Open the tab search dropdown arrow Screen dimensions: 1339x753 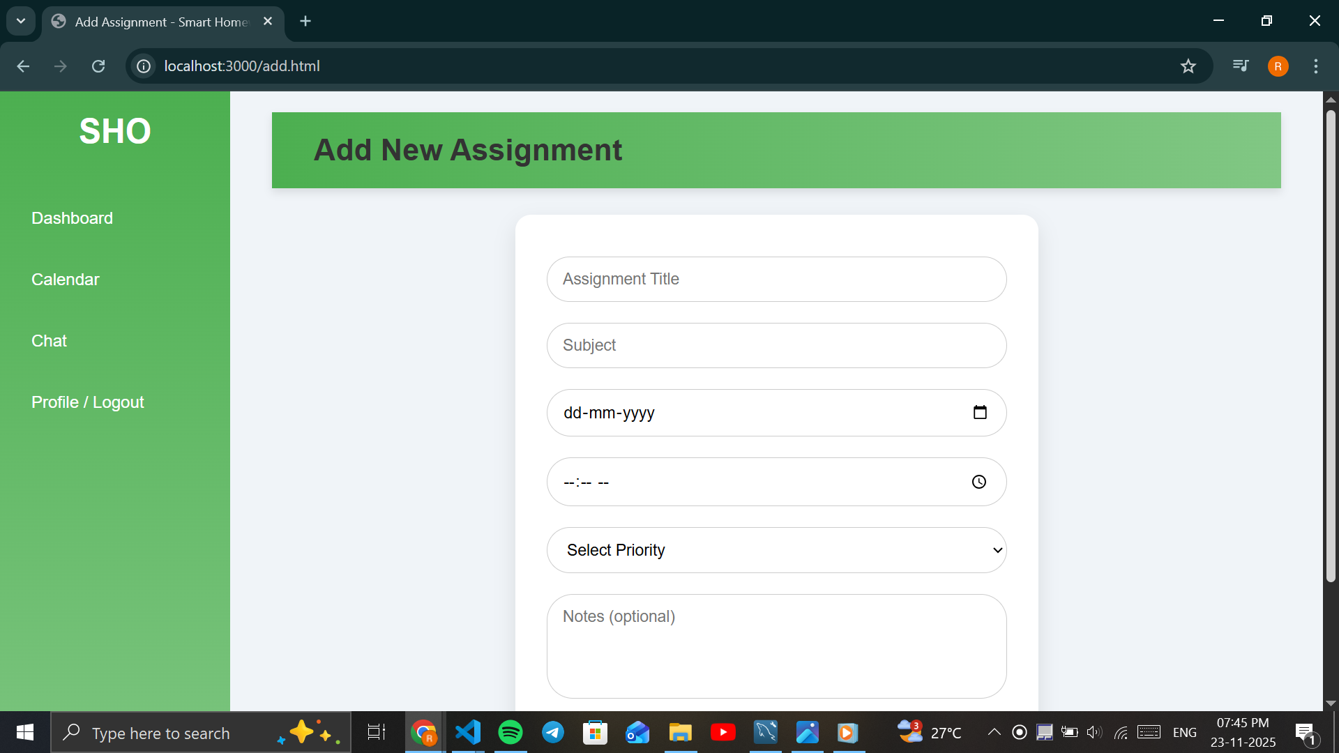21,21
